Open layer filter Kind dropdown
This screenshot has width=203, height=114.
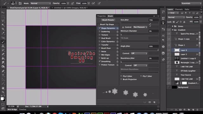pos(173,13)
